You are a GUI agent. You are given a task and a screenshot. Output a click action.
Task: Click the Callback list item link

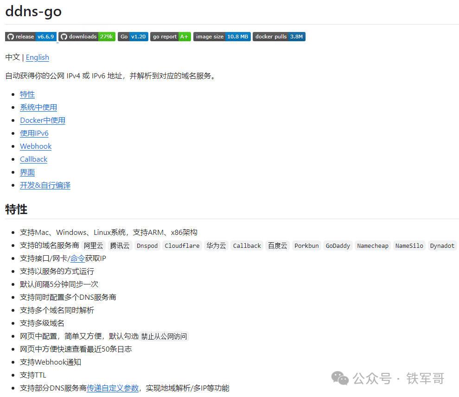pyautogui.click(x=33, y=159)
